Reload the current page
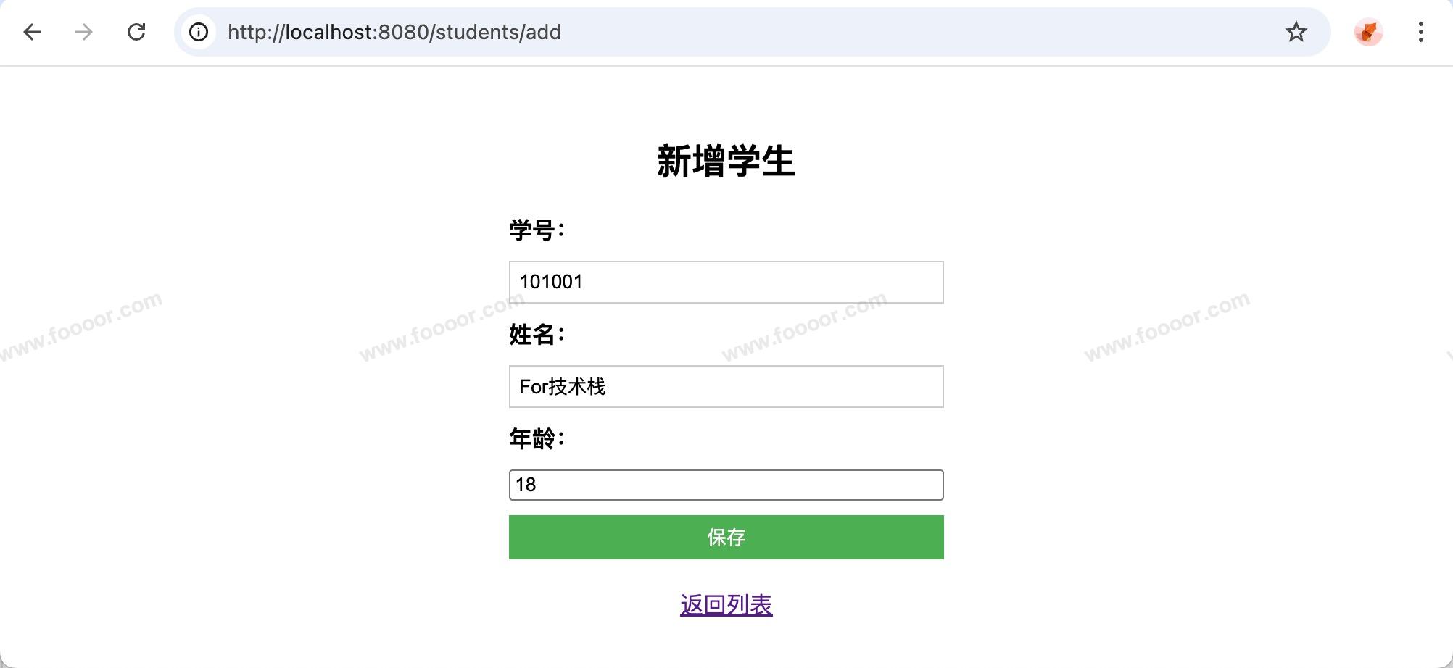Screen dimensions: 1453x668 coord(136,32)
